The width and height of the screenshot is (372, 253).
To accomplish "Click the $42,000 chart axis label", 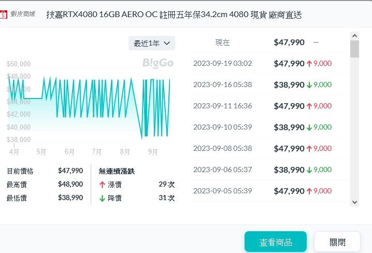I will pyautogui.click(x=19, y=115).
